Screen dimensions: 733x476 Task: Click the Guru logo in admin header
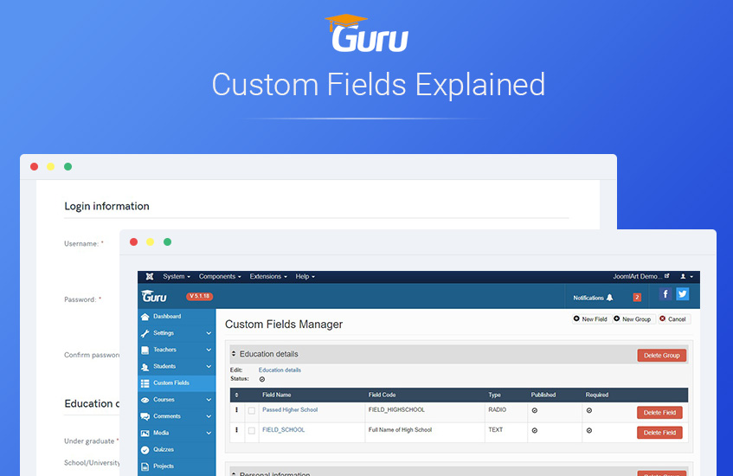155,297
